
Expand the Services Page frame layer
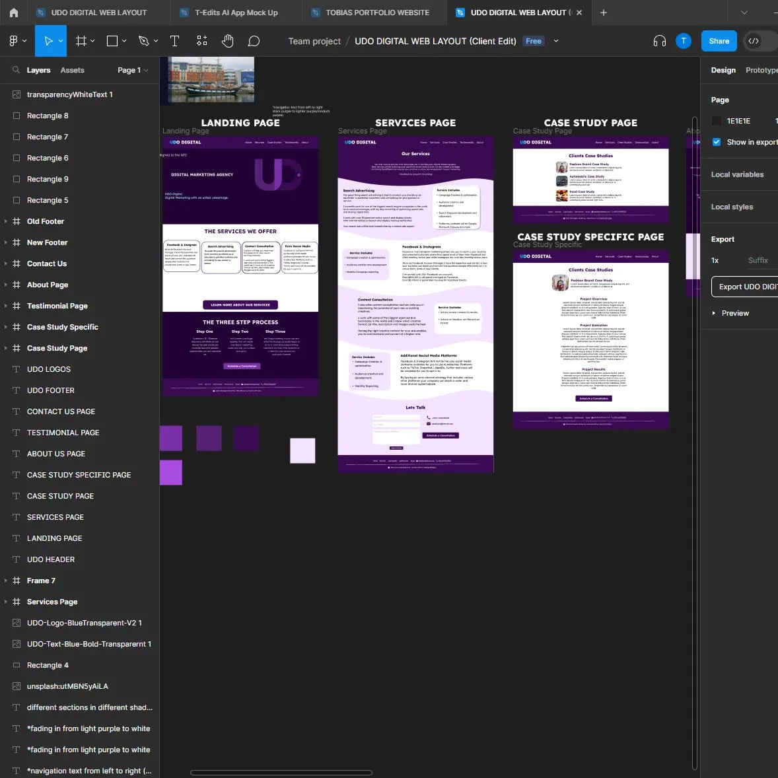[6, 602]
